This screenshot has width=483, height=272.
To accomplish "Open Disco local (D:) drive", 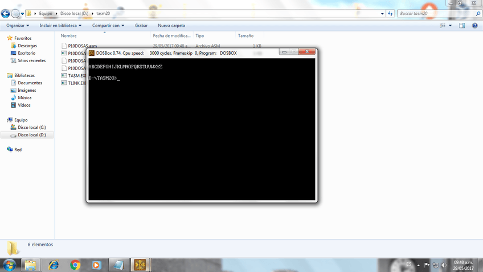I will point(31,135).
